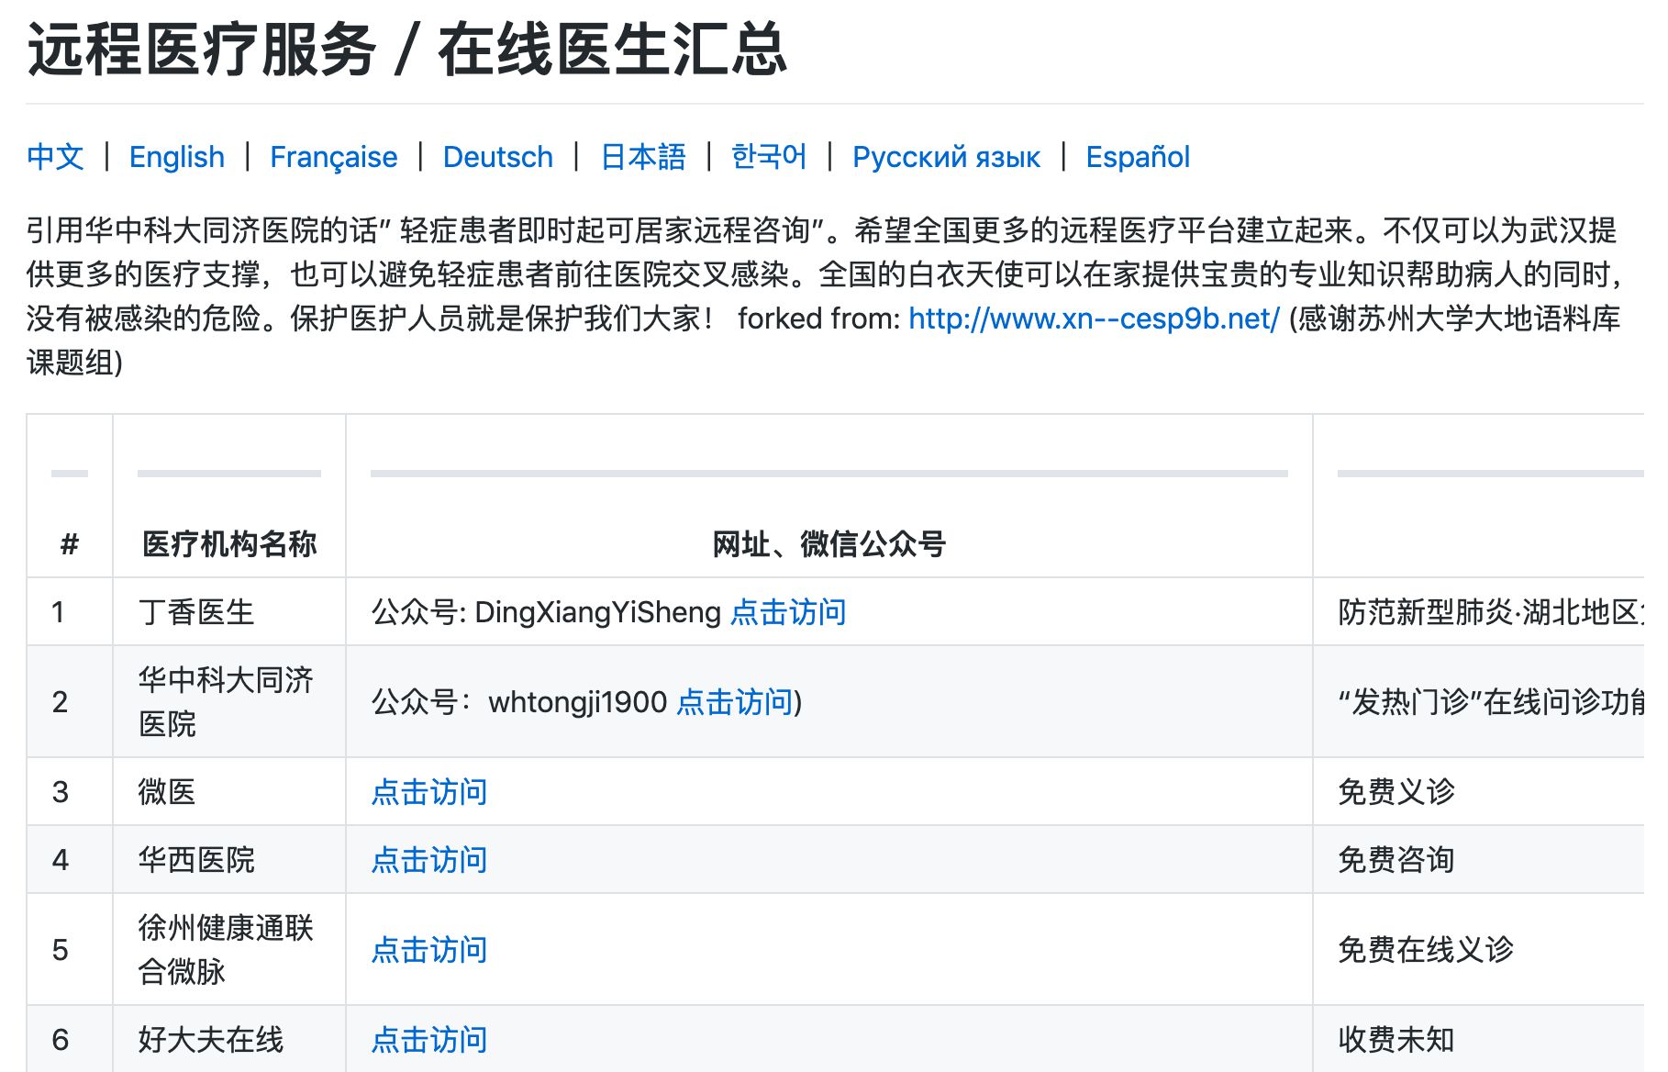1668x1072 pixels.
Task: Open the Française language link
Action: [x=334, y=157]
